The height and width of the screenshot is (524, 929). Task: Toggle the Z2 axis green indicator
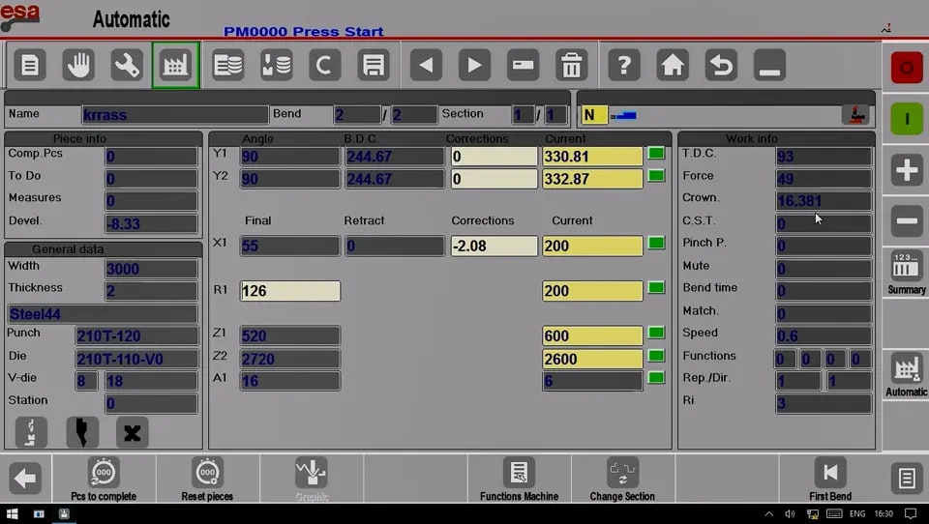[656, 355]
